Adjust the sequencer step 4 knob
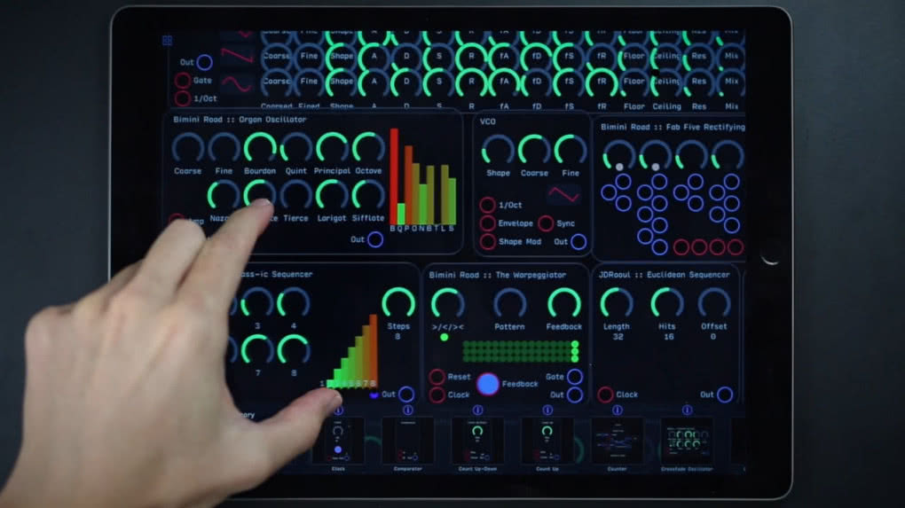 pos(293,304)
